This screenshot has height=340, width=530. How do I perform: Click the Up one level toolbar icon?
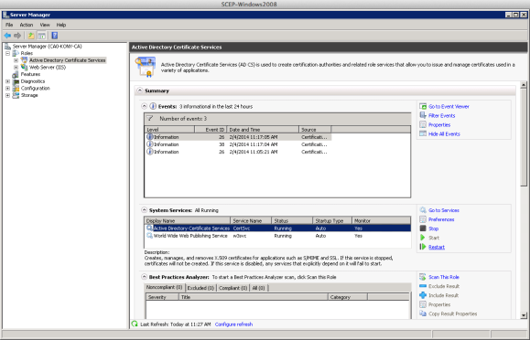coord(31,36)
